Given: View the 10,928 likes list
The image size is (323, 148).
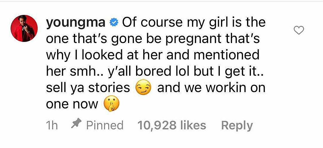Looking at the screenshot, I should click(x=172, y=125).
